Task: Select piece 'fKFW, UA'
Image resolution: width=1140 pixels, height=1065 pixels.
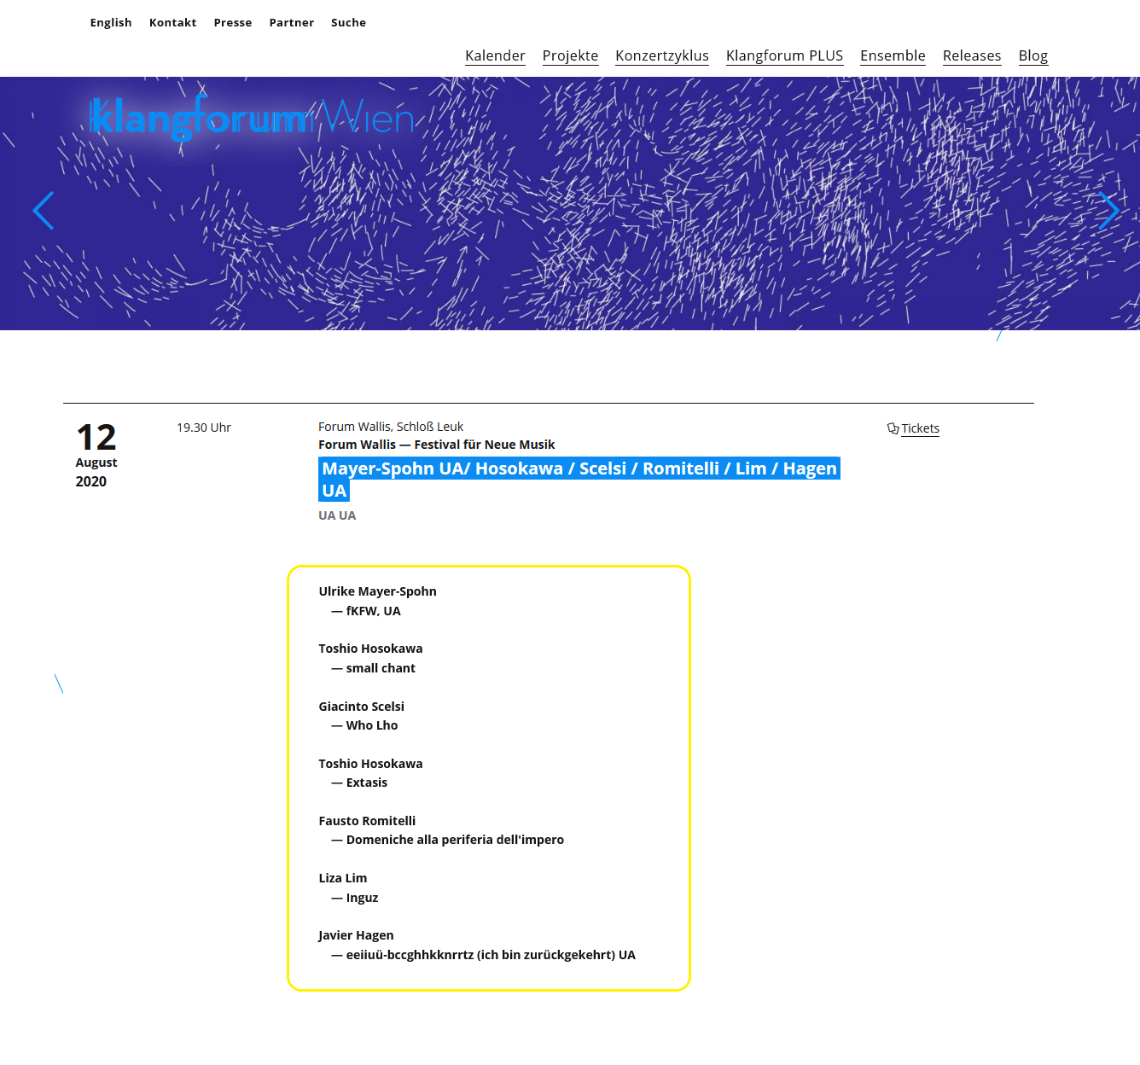Action: 373,611
